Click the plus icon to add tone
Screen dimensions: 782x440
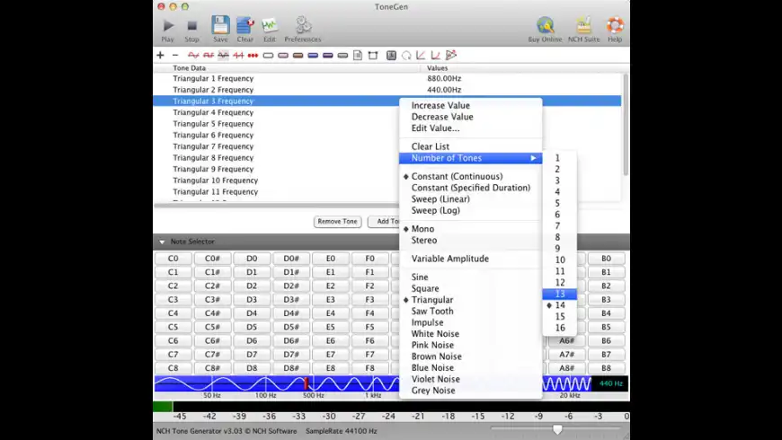pos(161,55)
